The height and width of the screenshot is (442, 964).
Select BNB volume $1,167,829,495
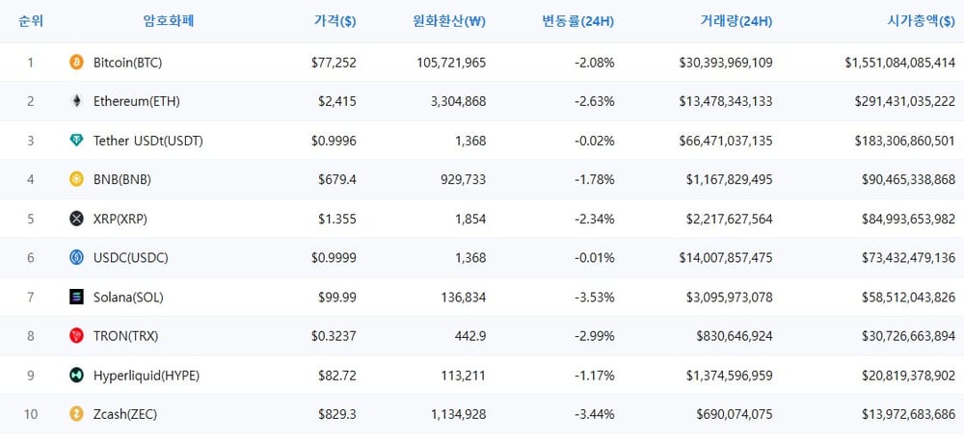(x=730, y=179)
